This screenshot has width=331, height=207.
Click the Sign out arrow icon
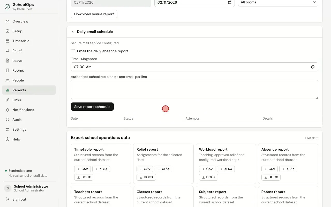[x=7, y=199]
